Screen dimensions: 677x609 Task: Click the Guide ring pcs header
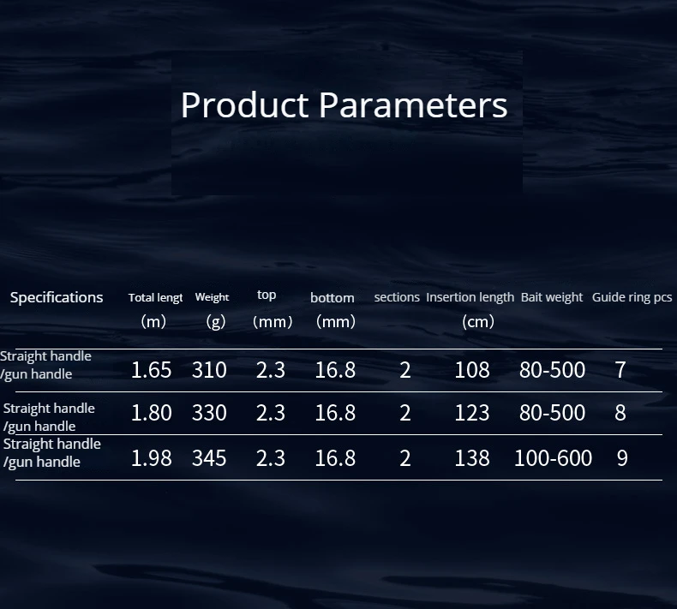click(632, 297)
